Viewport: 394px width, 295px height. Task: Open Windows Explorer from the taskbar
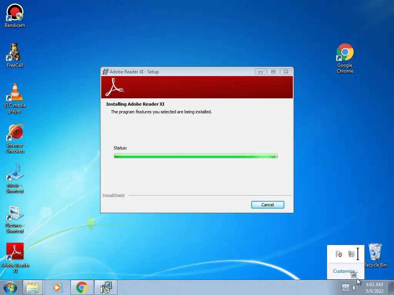33,288
